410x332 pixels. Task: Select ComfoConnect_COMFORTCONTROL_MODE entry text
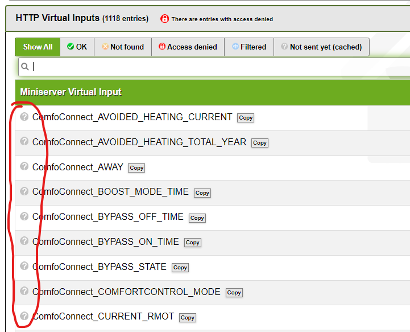(126, 292)
